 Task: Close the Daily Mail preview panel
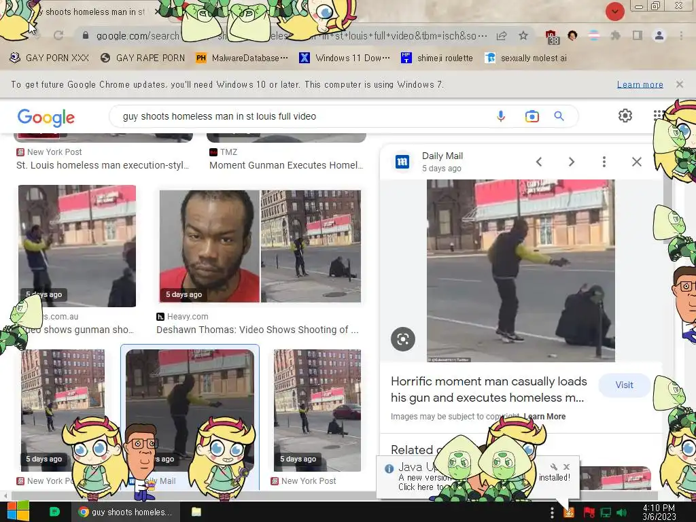(x=637, y=162)
